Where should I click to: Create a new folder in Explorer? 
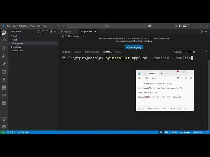pyautogui.click(x=43, y=32)
